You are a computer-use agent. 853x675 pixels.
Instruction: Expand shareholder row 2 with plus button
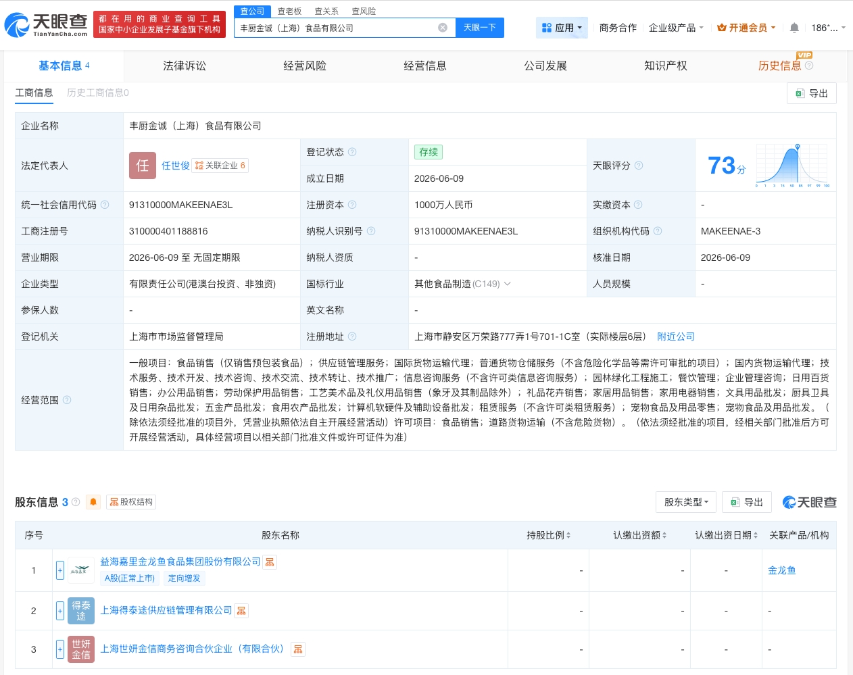tap(60, 611)
